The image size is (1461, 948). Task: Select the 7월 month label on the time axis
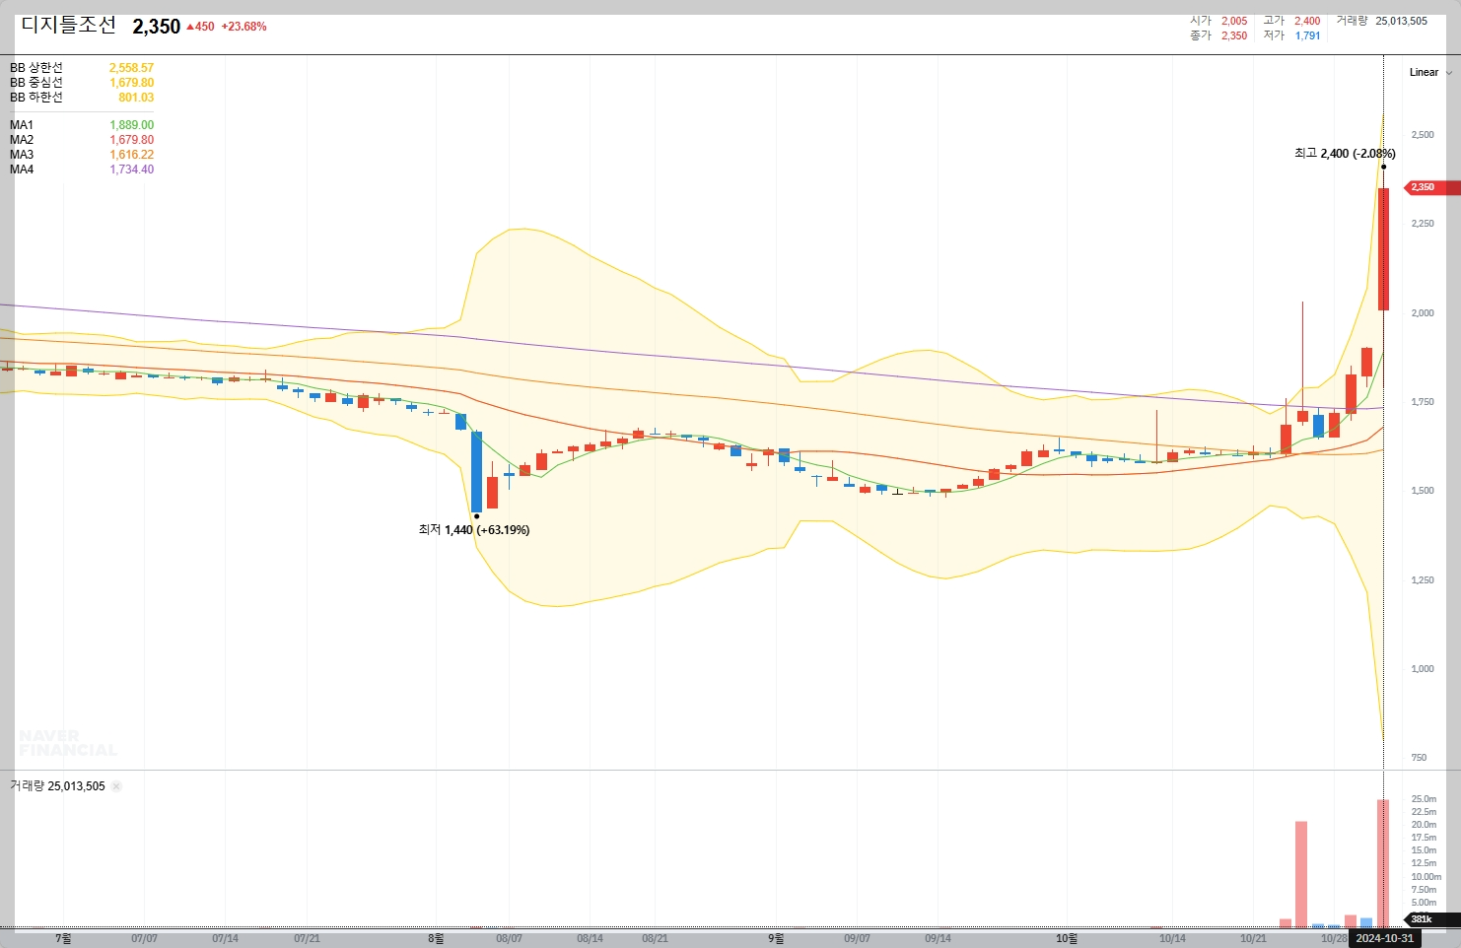click(x=63, y=939)
